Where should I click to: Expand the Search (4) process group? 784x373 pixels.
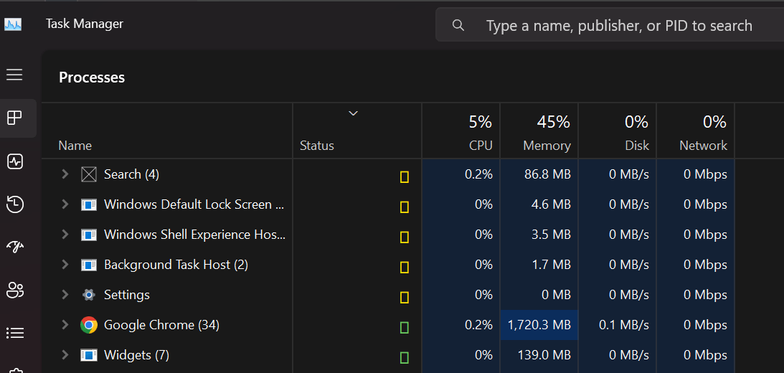65,174
